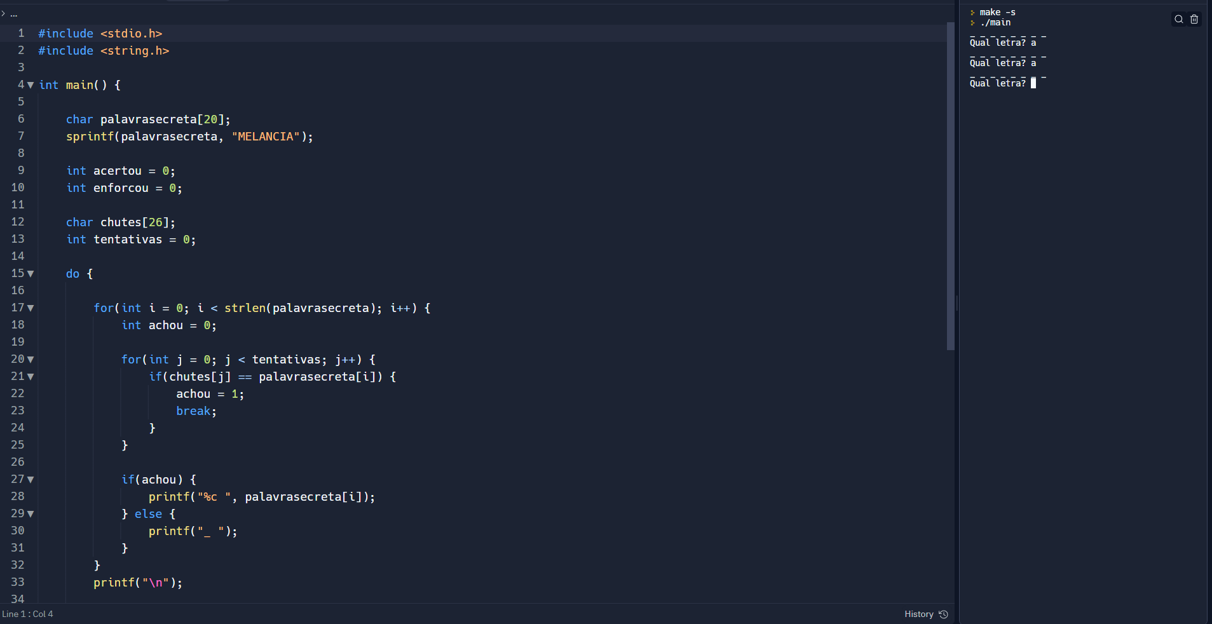Click "make -s" in the console

point(997,12)
